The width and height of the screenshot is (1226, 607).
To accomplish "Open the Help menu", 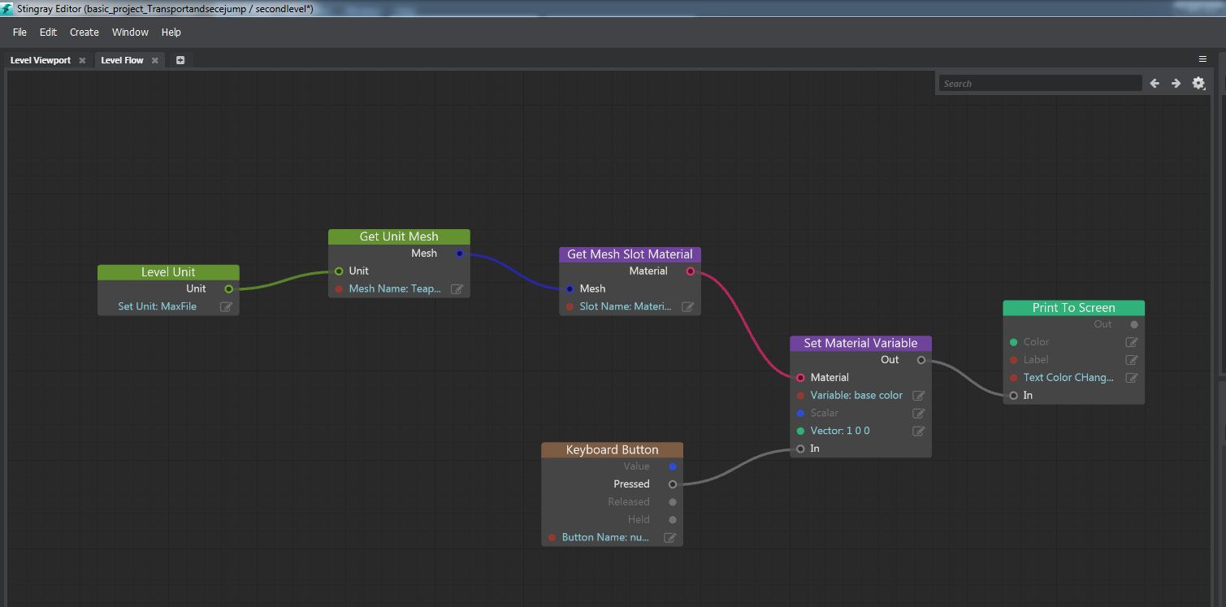I will point(171,33).
